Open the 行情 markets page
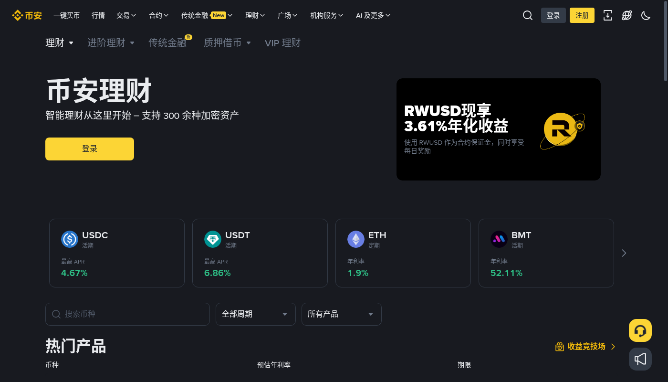Viewport: 668px width, 382px height. pyautogui.click(x=98, y=15)
